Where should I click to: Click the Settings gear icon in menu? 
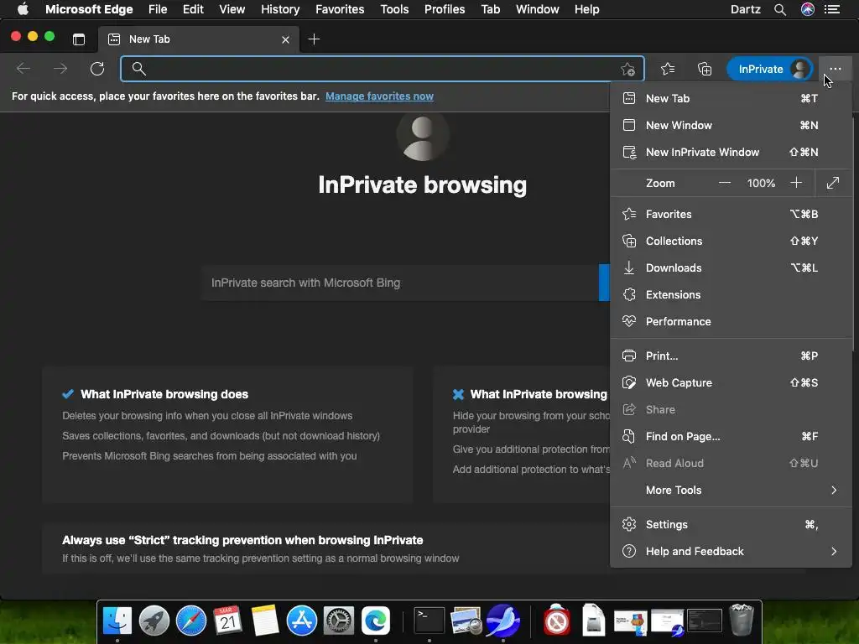629,525
